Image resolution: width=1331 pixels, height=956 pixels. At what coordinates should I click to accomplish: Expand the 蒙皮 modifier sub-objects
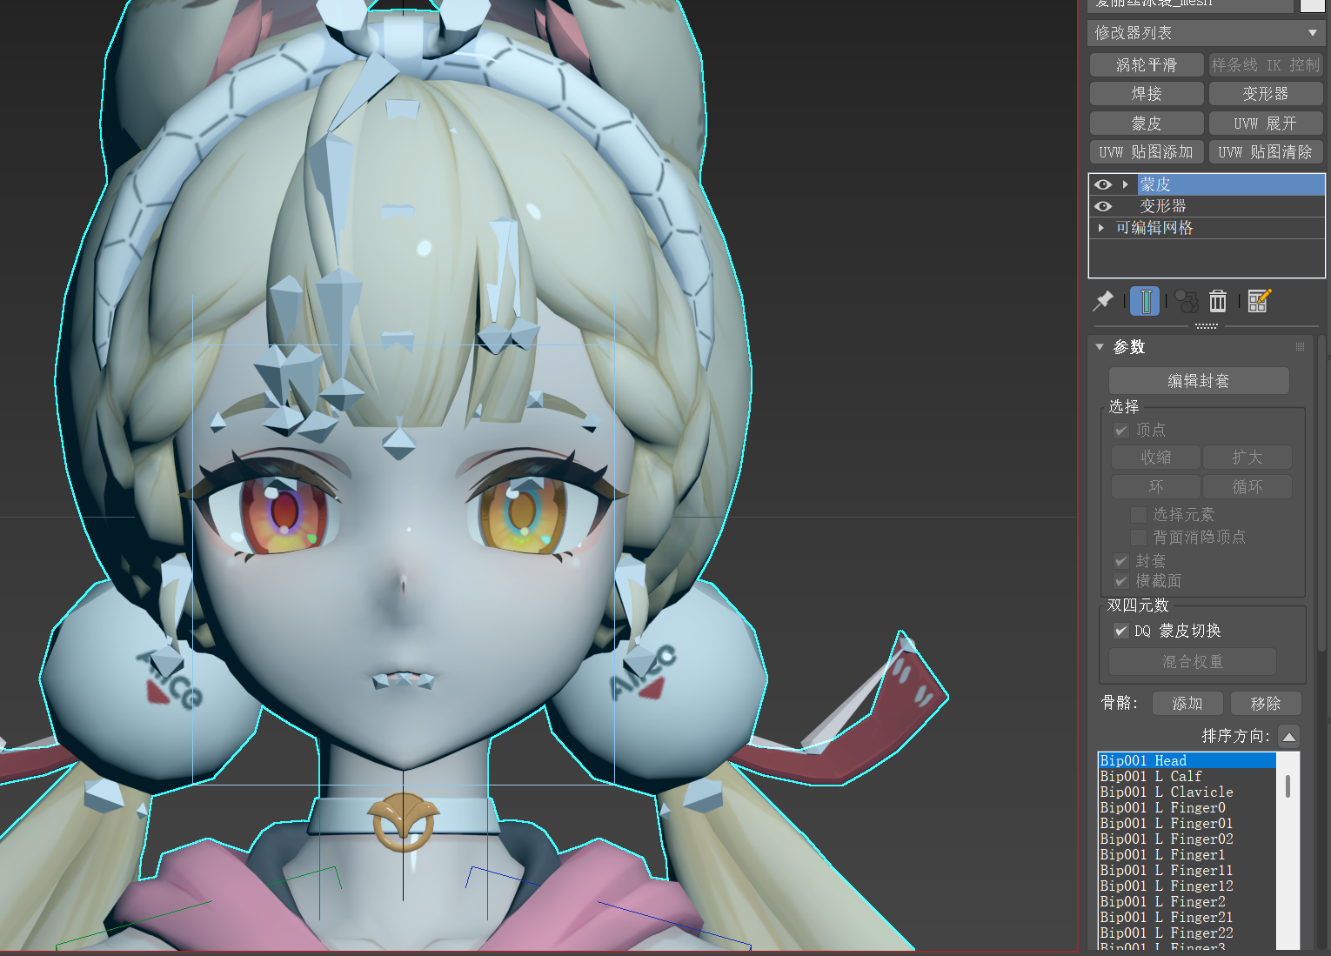pos(1126,184)
